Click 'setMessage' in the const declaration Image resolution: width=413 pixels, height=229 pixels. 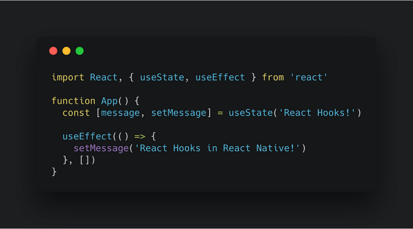(x=179, y=113)
